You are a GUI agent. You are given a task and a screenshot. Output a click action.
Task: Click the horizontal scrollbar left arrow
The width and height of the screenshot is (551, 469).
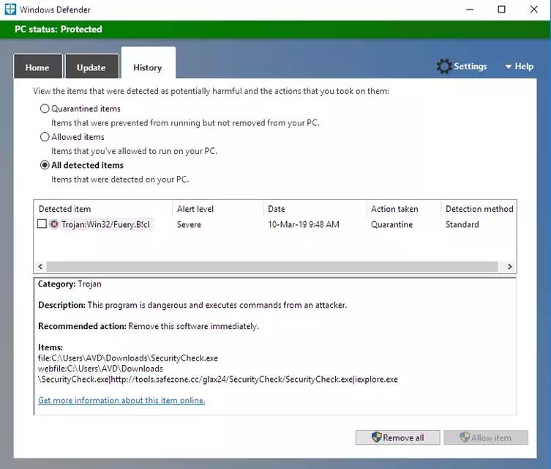40,267
